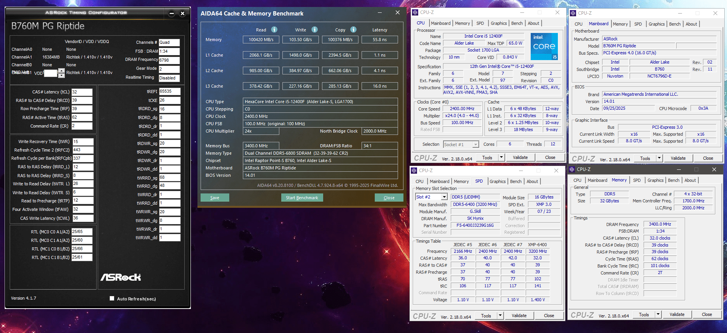Viewport: 727px width, 333px height.
Task: Click the tCKE field showing 26
Action: 170,100
